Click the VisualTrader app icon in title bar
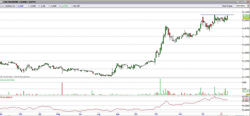250x116 pixels. 2,2
